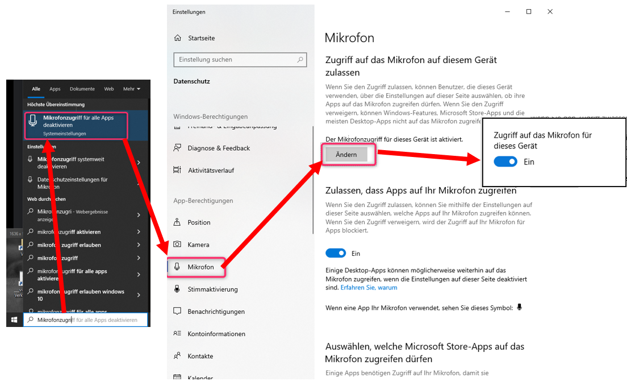Switch to the Dokumente search tab
Image resolution: width=627 pixels, height=381 pixels.
point(82,89)
